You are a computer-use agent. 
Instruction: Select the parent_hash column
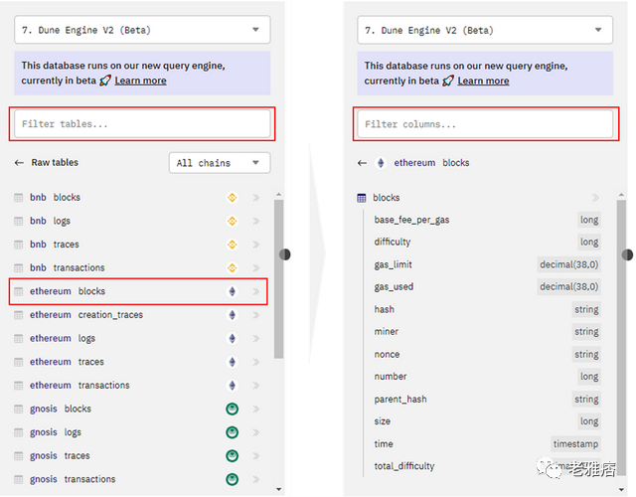488,400
